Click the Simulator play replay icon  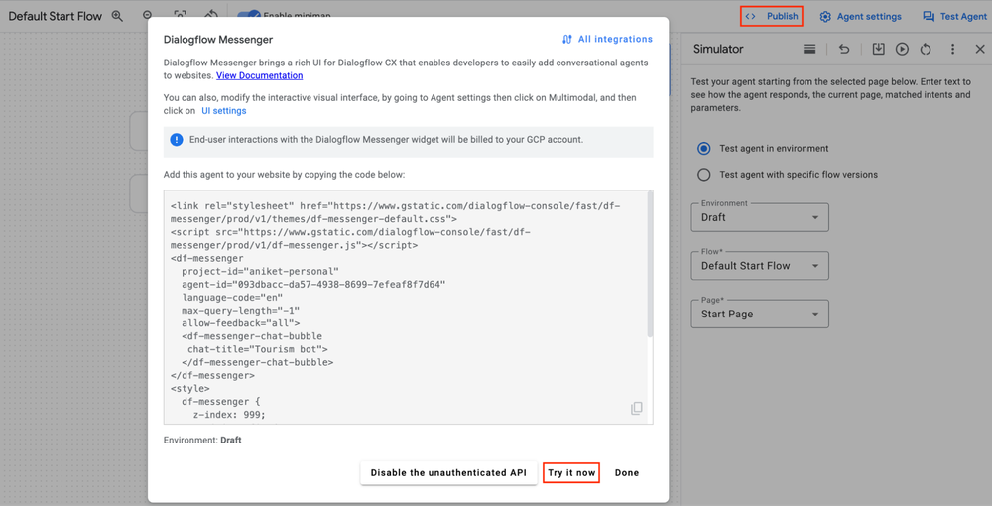coord(902,49)
